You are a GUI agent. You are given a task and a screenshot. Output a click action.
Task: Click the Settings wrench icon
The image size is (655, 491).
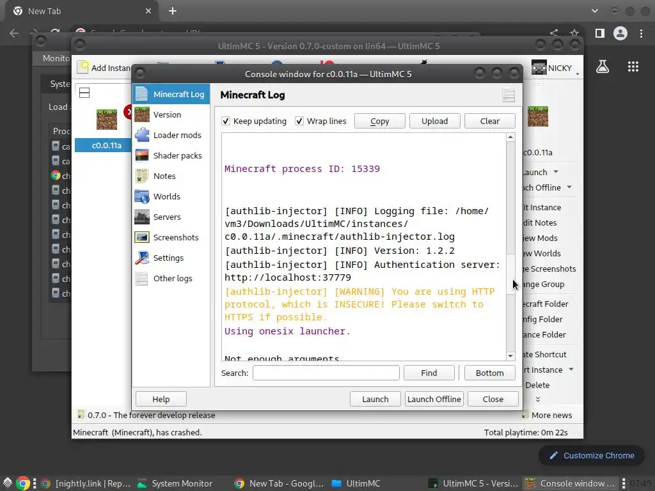142,258
